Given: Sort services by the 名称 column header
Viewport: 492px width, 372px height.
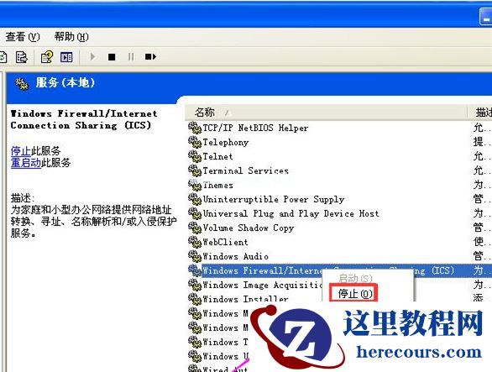Looking at the screenshot, I should point(326,112).
